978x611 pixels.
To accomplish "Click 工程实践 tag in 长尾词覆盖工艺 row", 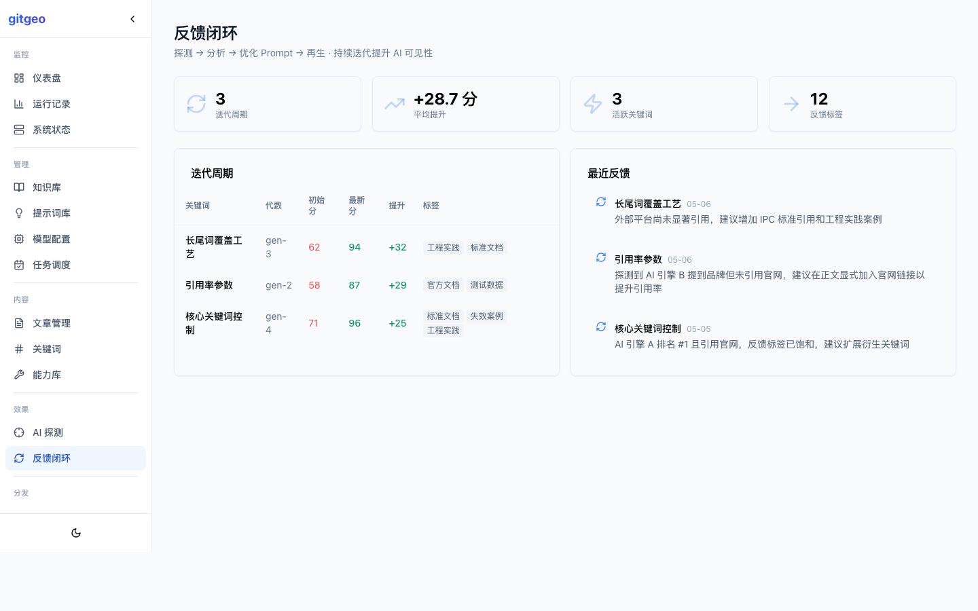I will (443, 248).
